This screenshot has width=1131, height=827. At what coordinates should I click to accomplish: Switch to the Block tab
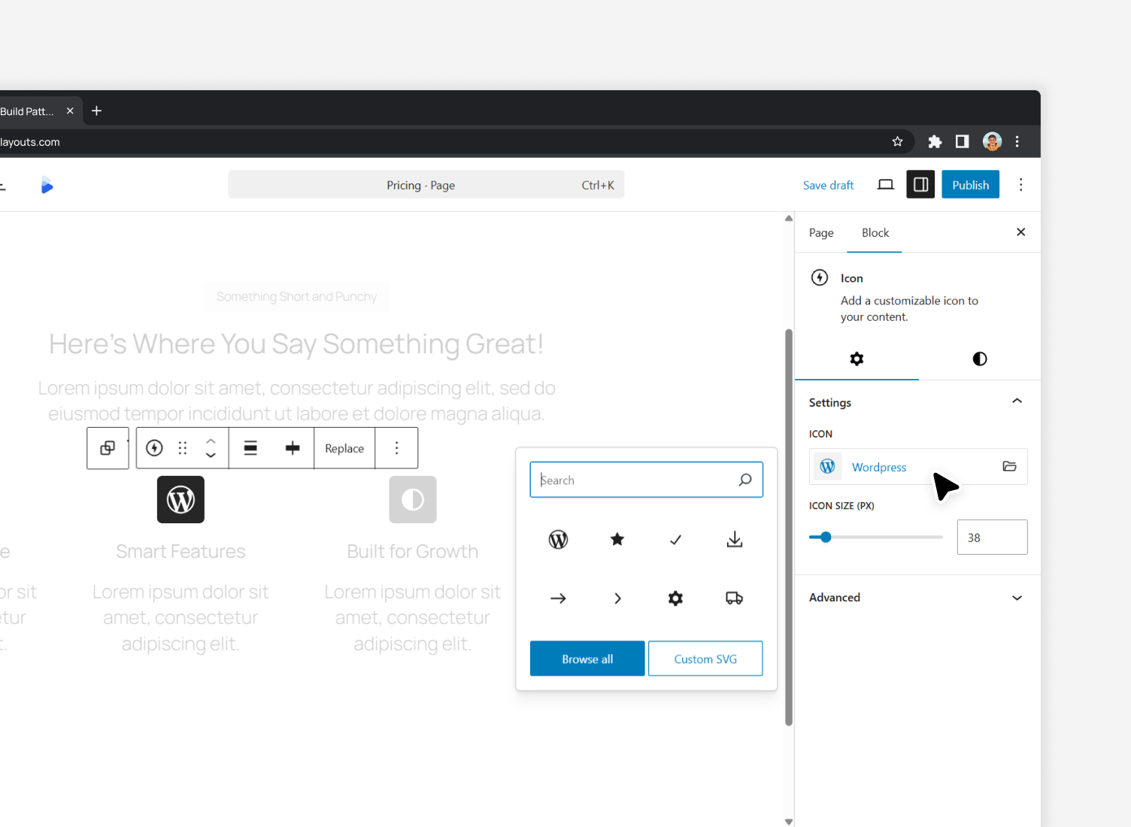[x=875, y=233]
